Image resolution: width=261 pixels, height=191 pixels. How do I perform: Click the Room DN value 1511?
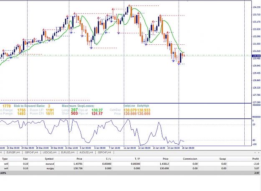pyautogui.click(x=50, y=114)
